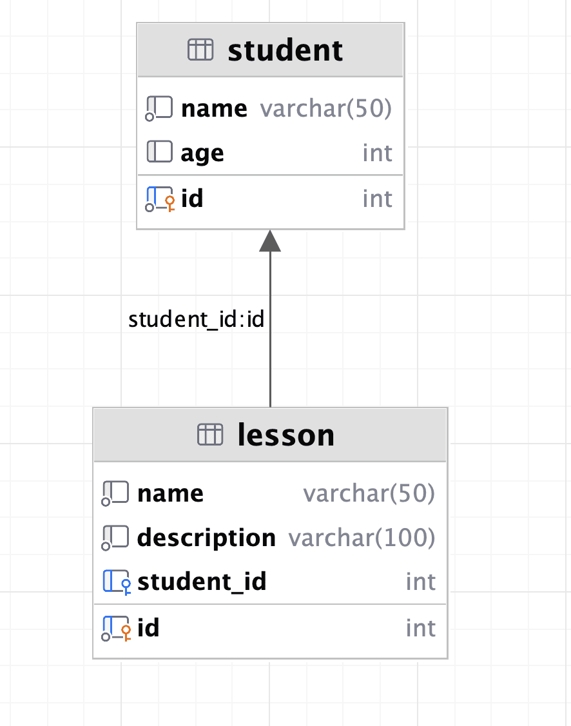The image size is (571, 726).
Task: Select the description column name in lesson
Action: [x=206, y=538]
